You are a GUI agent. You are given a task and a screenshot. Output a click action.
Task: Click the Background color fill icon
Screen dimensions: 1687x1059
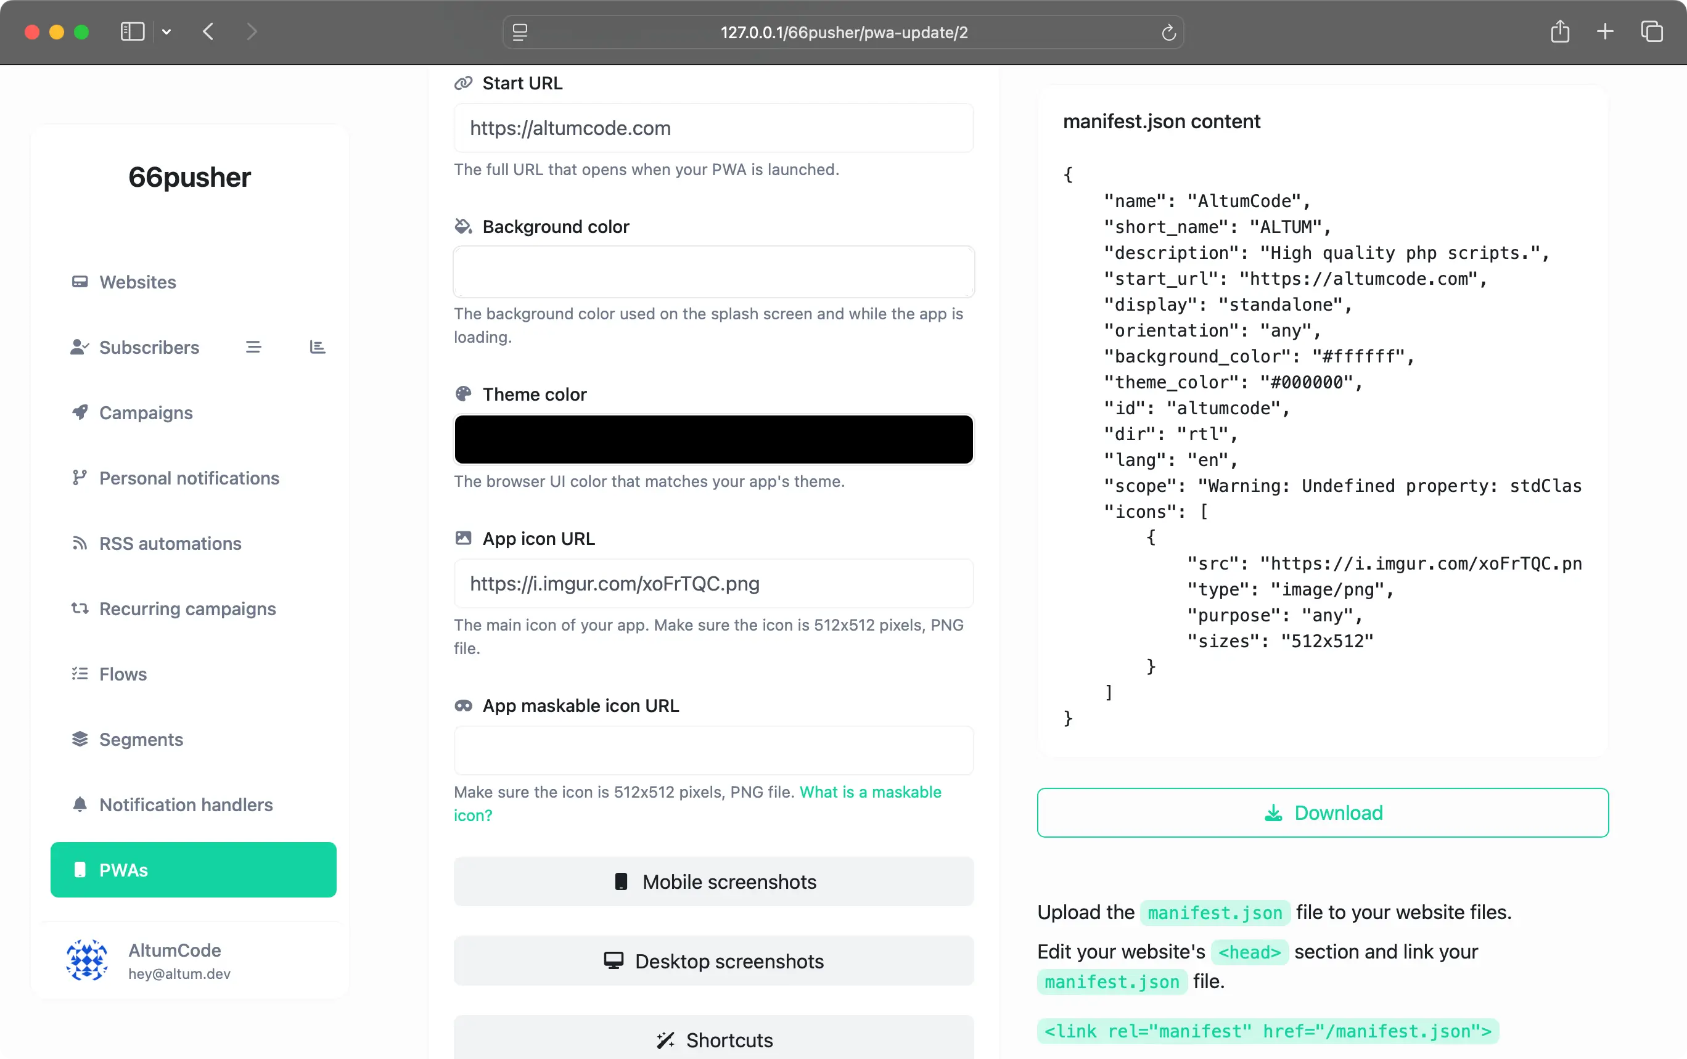[x=463, y=227]
